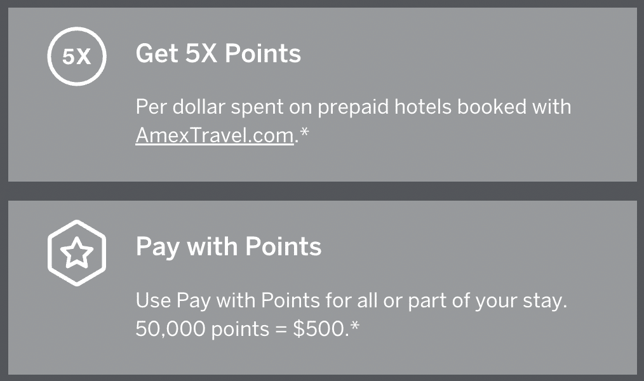This screenshot has height=381, width=644.
Task: Click the dark divider between the two cards
Action: (x=322, y=191)
